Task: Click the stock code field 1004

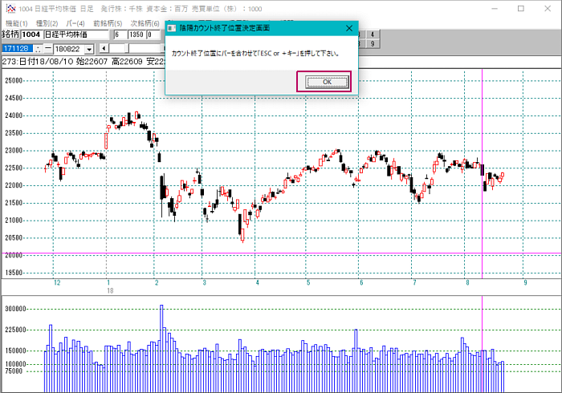Action: (x=31, y=34)
